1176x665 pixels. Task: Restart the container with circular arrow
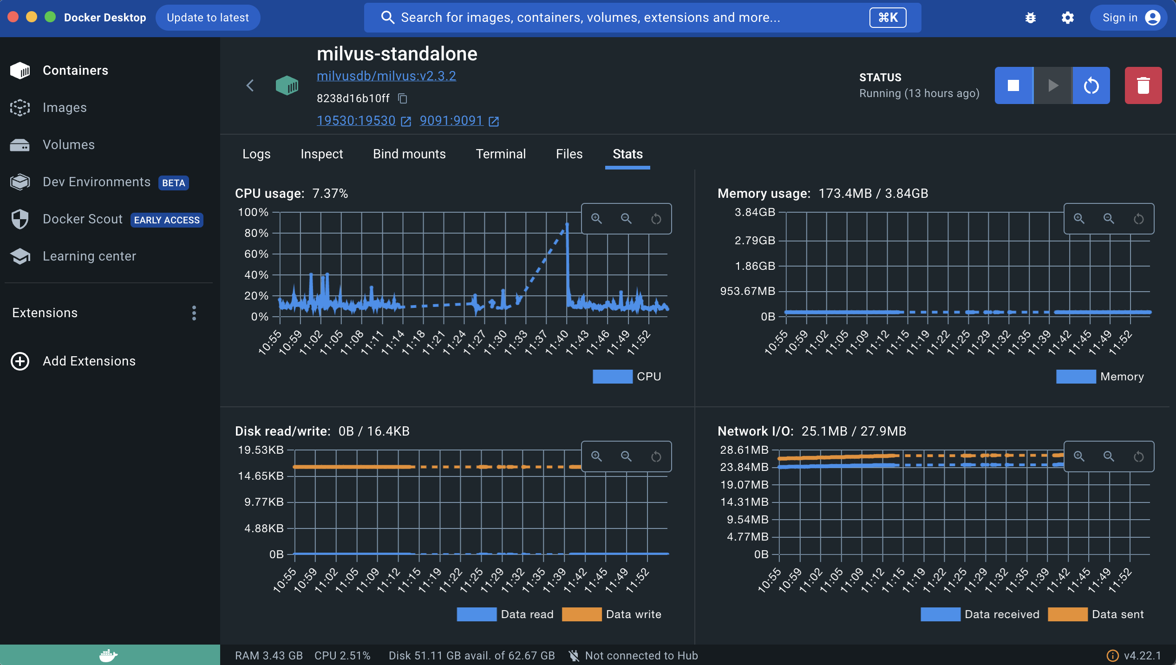tap(1091, 85)
